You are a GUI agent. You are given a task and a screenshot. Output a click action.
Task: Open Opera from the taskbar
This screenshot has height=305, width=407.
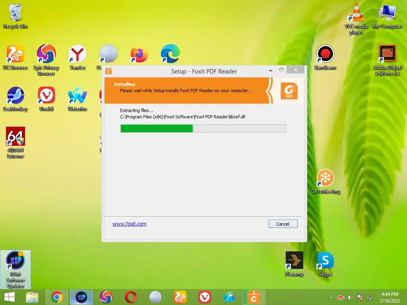[130, 297]
